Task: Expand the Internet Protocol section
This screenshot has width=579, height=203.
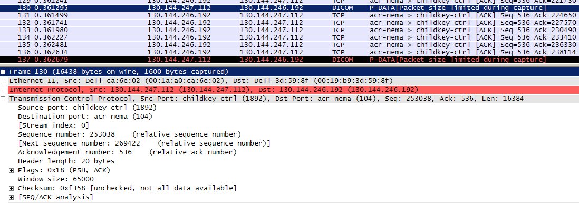Action: (x=3, y=90)
